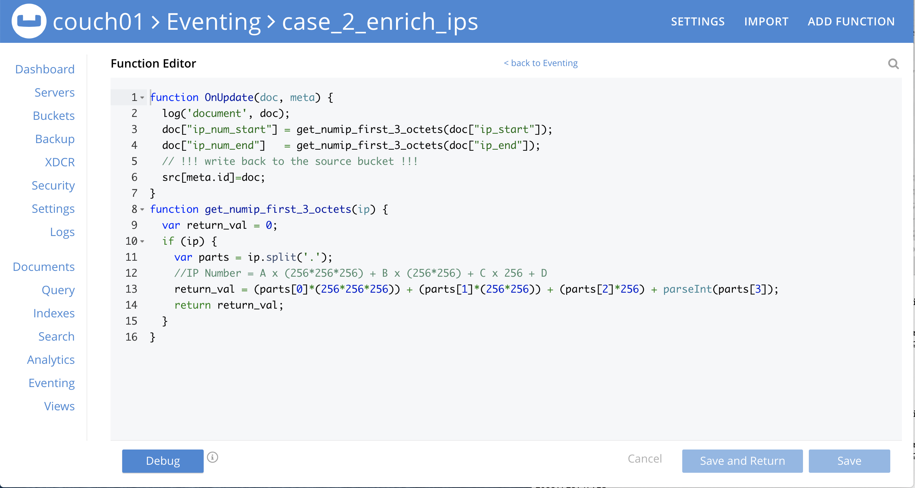The image size is (915, 488).
Task: Click the Couchbase logo icon top-left
Action: [x=28, y=22]
